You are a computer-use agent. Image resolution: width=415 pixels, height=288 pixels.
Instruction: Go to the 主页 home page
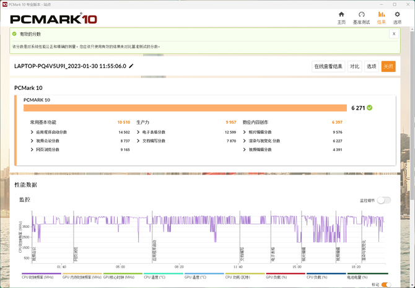341,18
